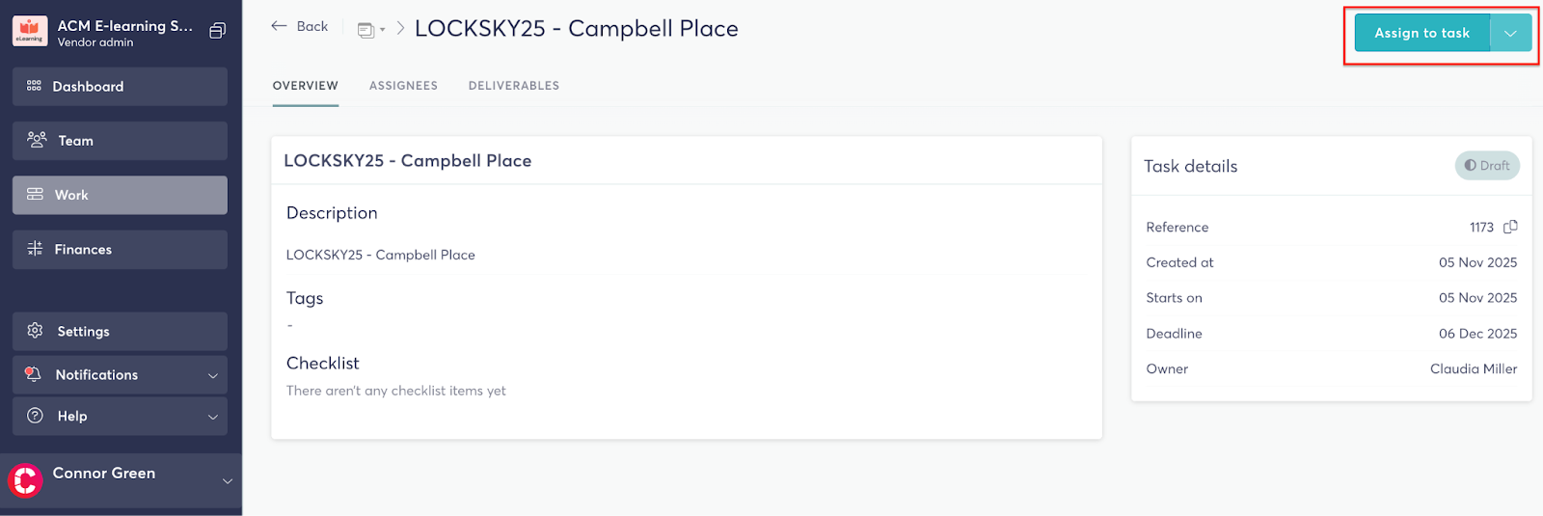Click the Assign to task button
This screenshot has height=516, width=1543.
point(1421,33)
